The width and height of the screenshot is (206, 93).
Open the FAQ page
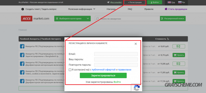(130, 9)
